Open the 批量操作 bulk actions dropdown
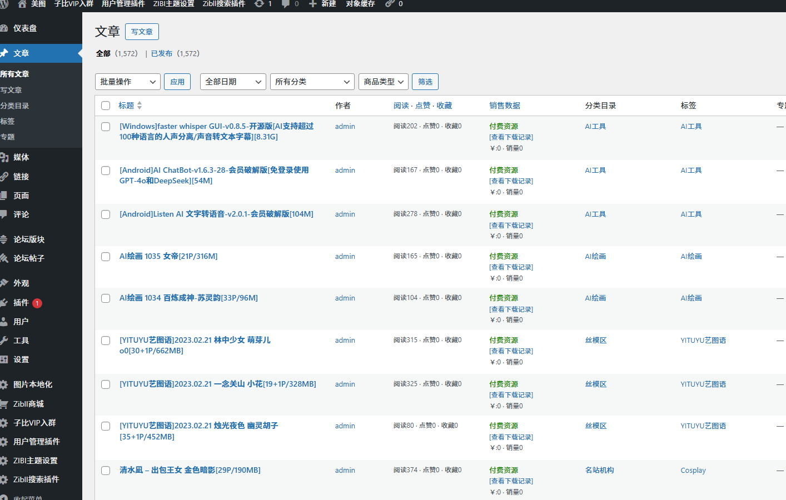 pos(127,82)
